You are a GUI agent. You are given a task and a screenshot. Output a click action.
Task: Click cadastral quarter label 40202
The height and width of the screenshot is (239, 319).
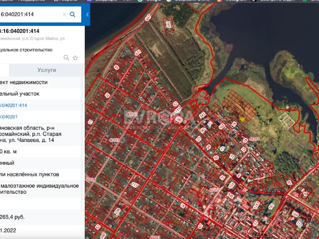coord(214,190)
